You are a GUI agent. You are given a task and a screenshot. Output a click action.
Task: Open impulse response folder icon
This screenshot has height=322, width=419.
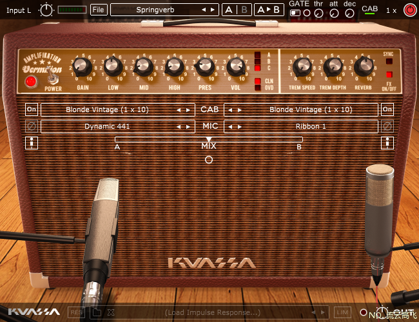pyautogui.click(x=97, y=312)
